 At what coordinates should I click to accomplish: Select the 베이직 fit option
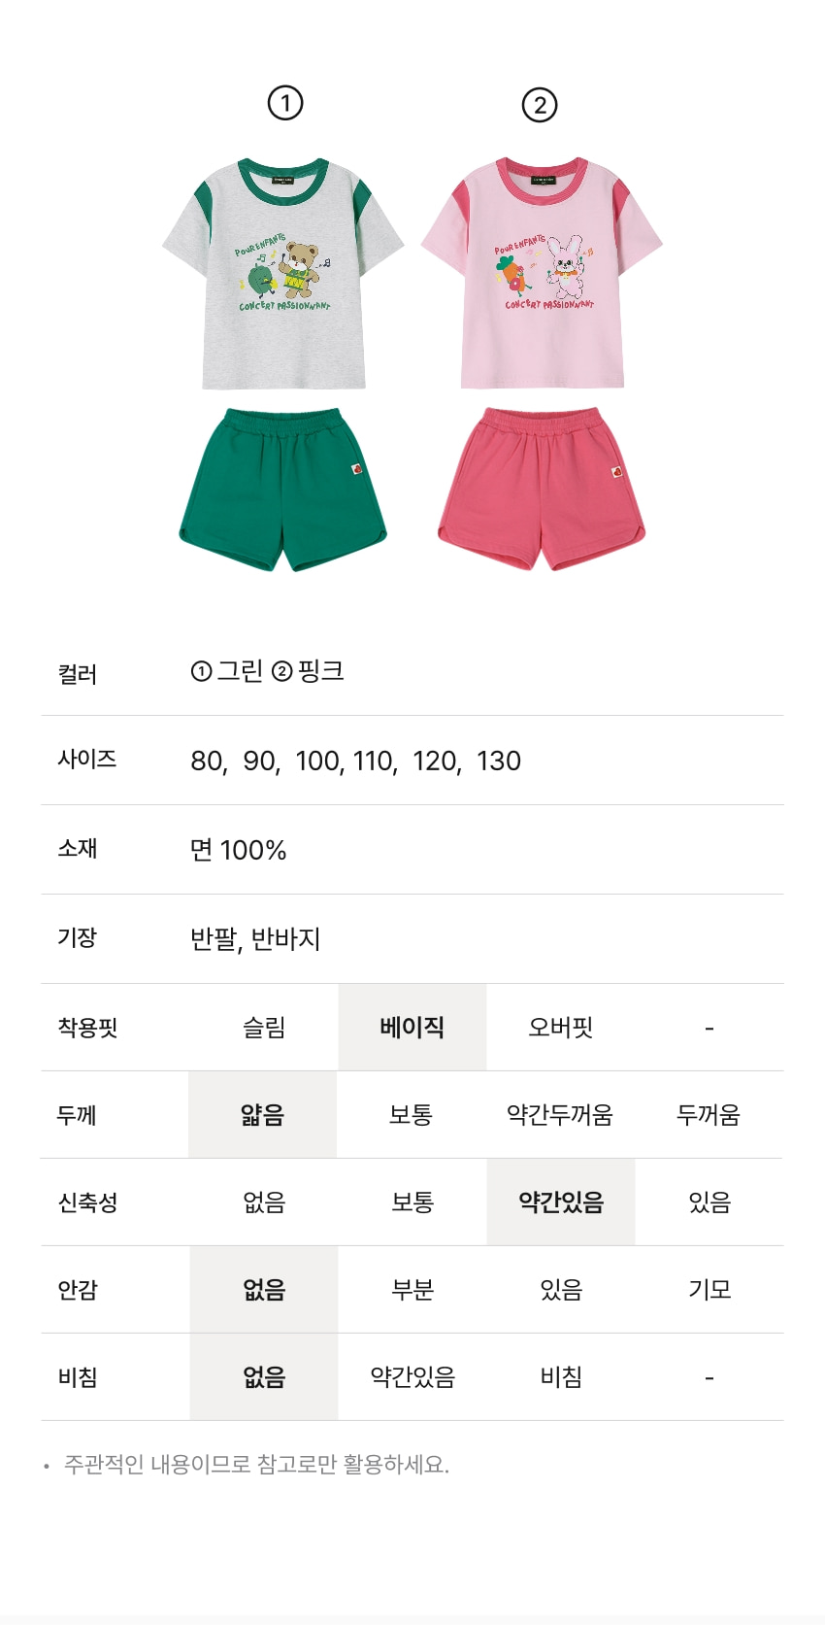[412, 1027]
